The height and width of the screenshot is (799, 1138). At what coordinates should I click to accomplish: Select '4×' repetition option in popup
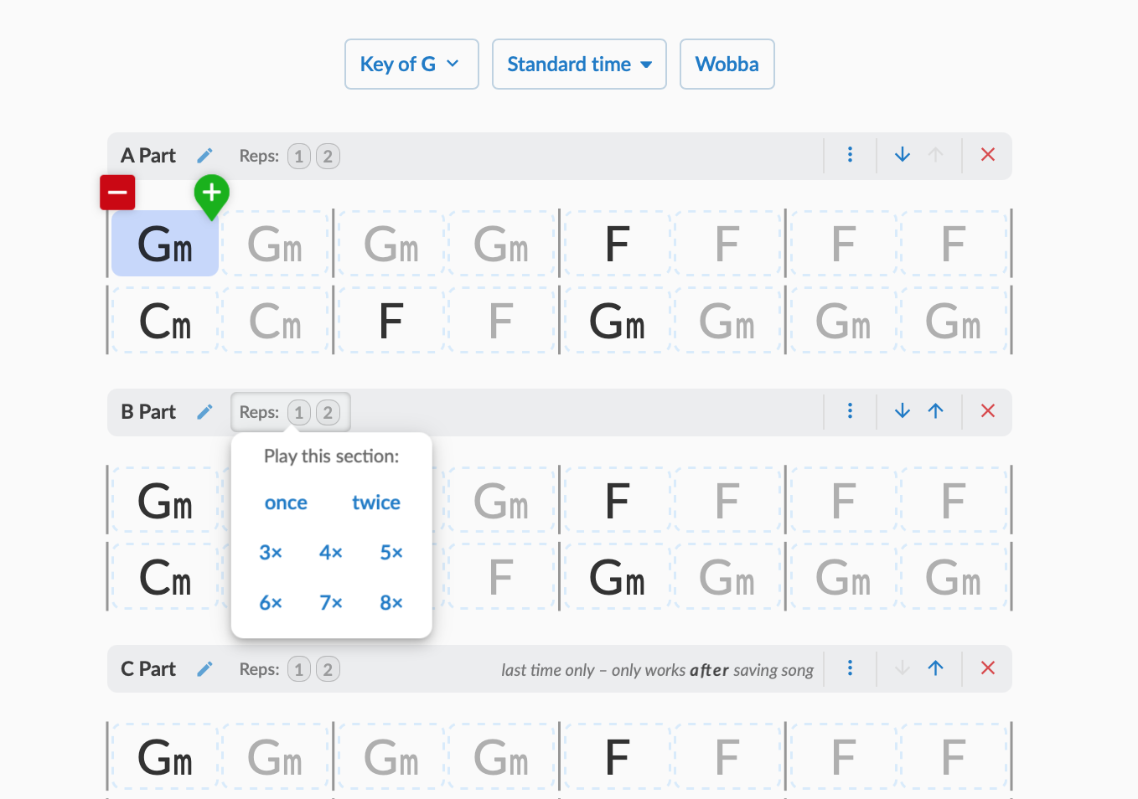331,553
